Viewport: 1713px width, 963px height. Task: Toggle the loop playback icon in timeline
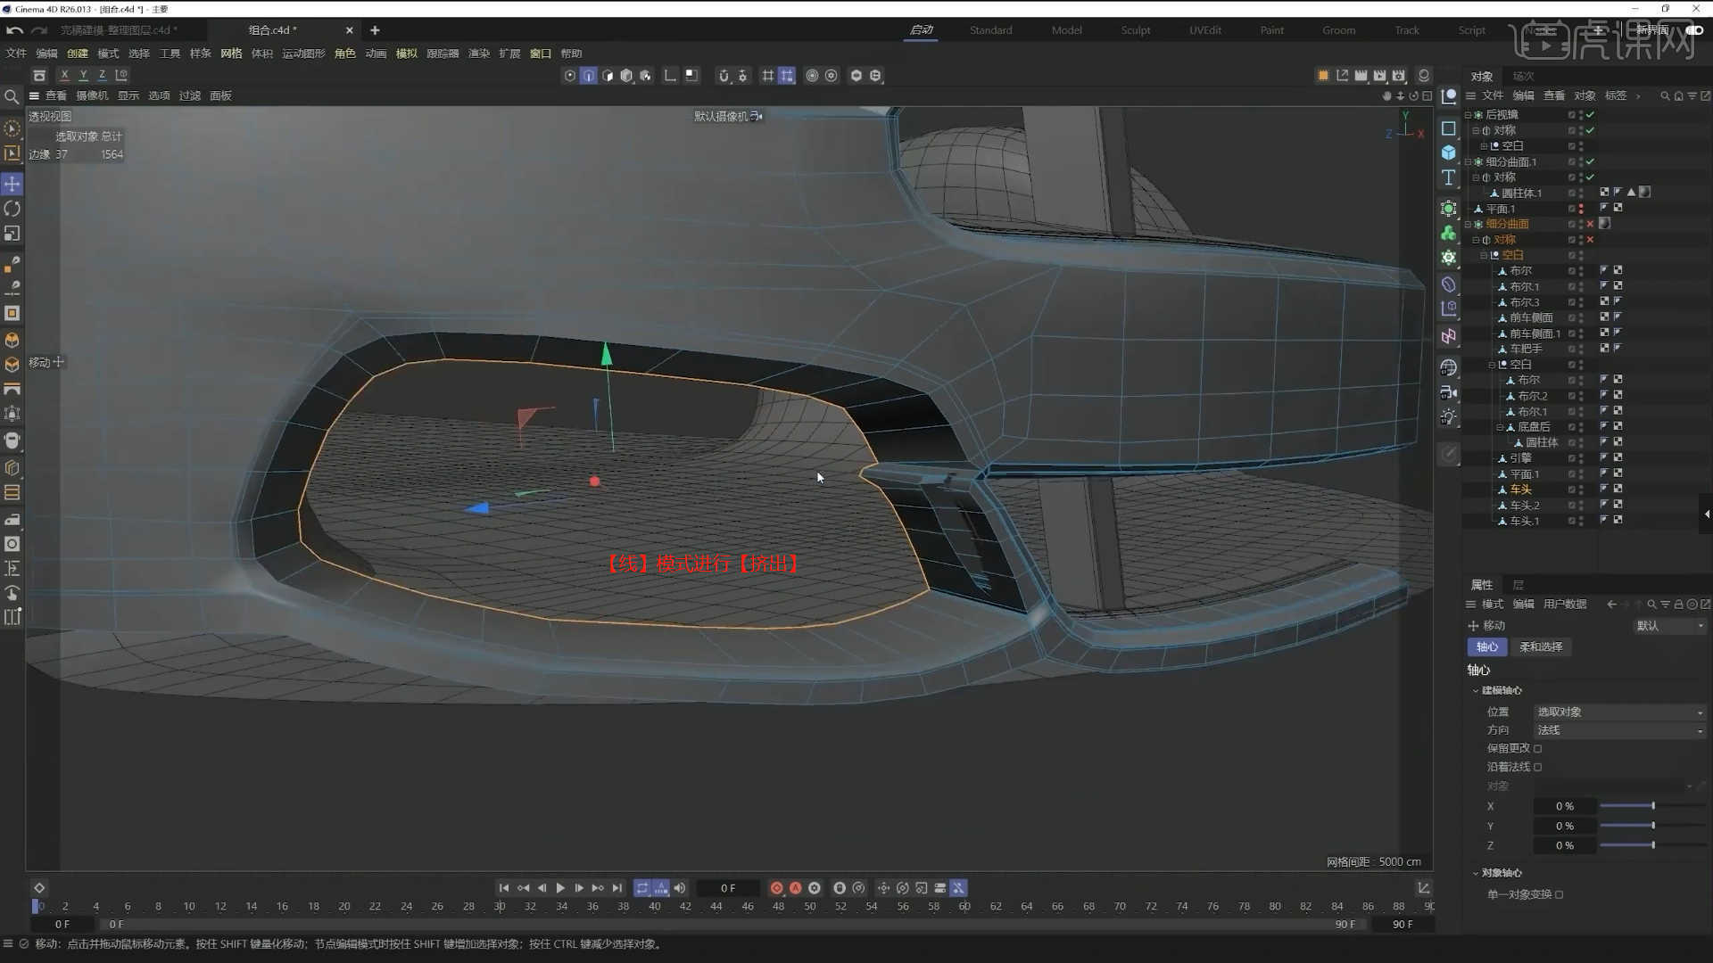click(x=642, y=888)
